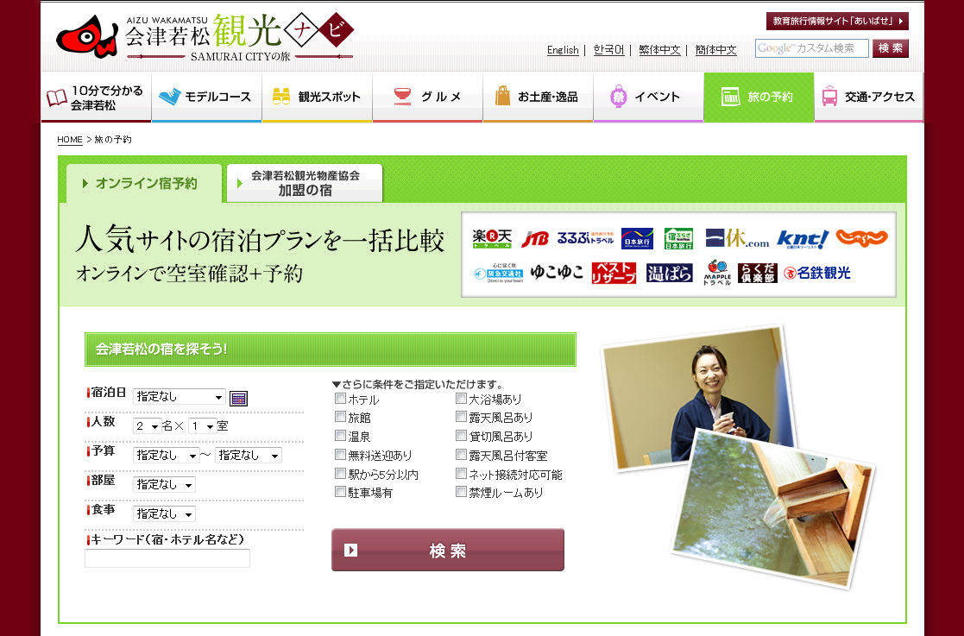Screen dimensions: 964x636
Task: Switch language to 한국어
Action: tap(608, 50)
